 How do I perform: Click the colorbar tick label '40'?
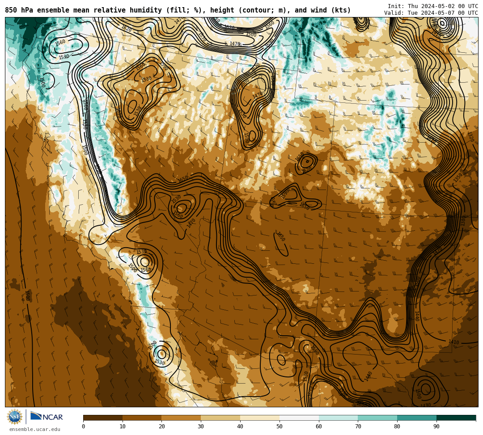tap(240, 427)
